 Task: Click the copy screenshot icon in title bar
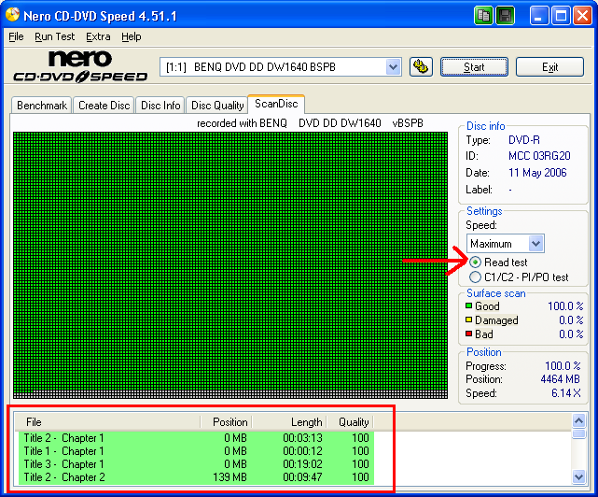point(483,16)
